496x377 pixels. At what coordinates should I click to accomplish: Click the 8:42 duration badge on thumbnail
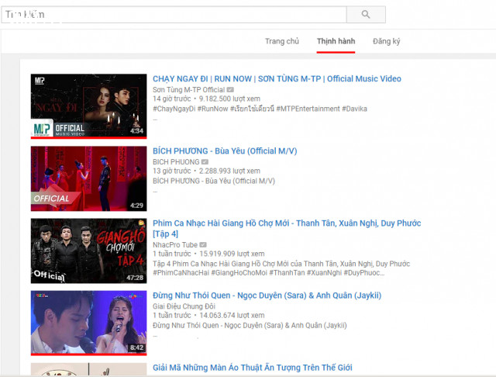[x=136, y=348]
